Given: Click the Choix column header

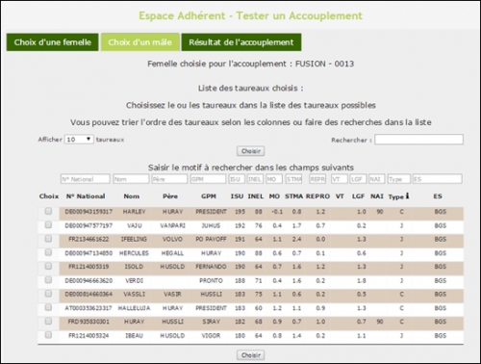Looking at the screenshot, I should coord(49,196).
